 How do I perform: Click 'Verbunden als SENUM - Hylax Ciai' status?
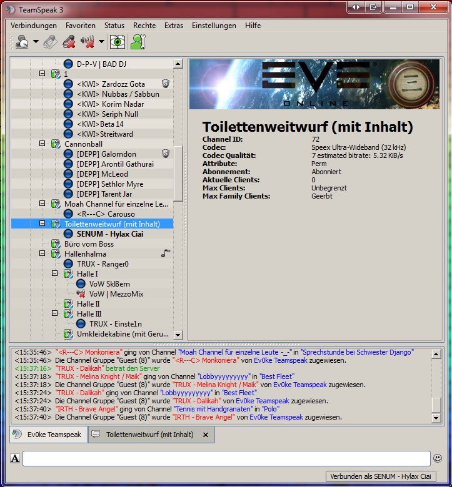point(381,476)
